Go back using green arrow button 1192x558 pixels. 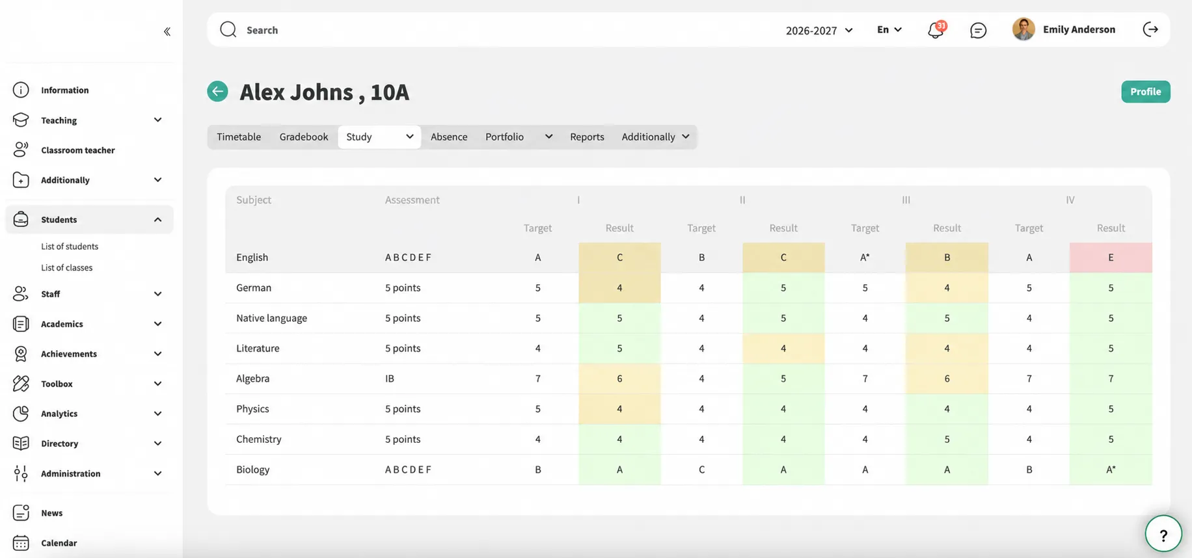pyautogui.click(x=217, y=91)
